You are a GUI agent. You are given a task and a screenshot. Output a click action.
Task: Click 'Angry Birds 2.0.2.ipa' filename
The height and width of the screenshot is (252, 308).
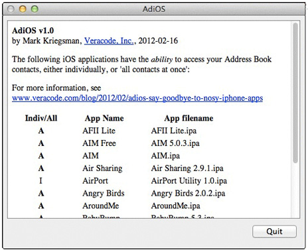click(189, 194)
